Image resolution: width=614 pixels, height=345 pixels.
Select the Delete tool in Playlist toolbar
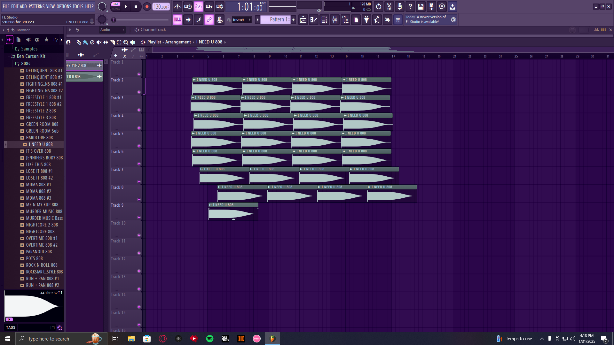tap(92, 42)
